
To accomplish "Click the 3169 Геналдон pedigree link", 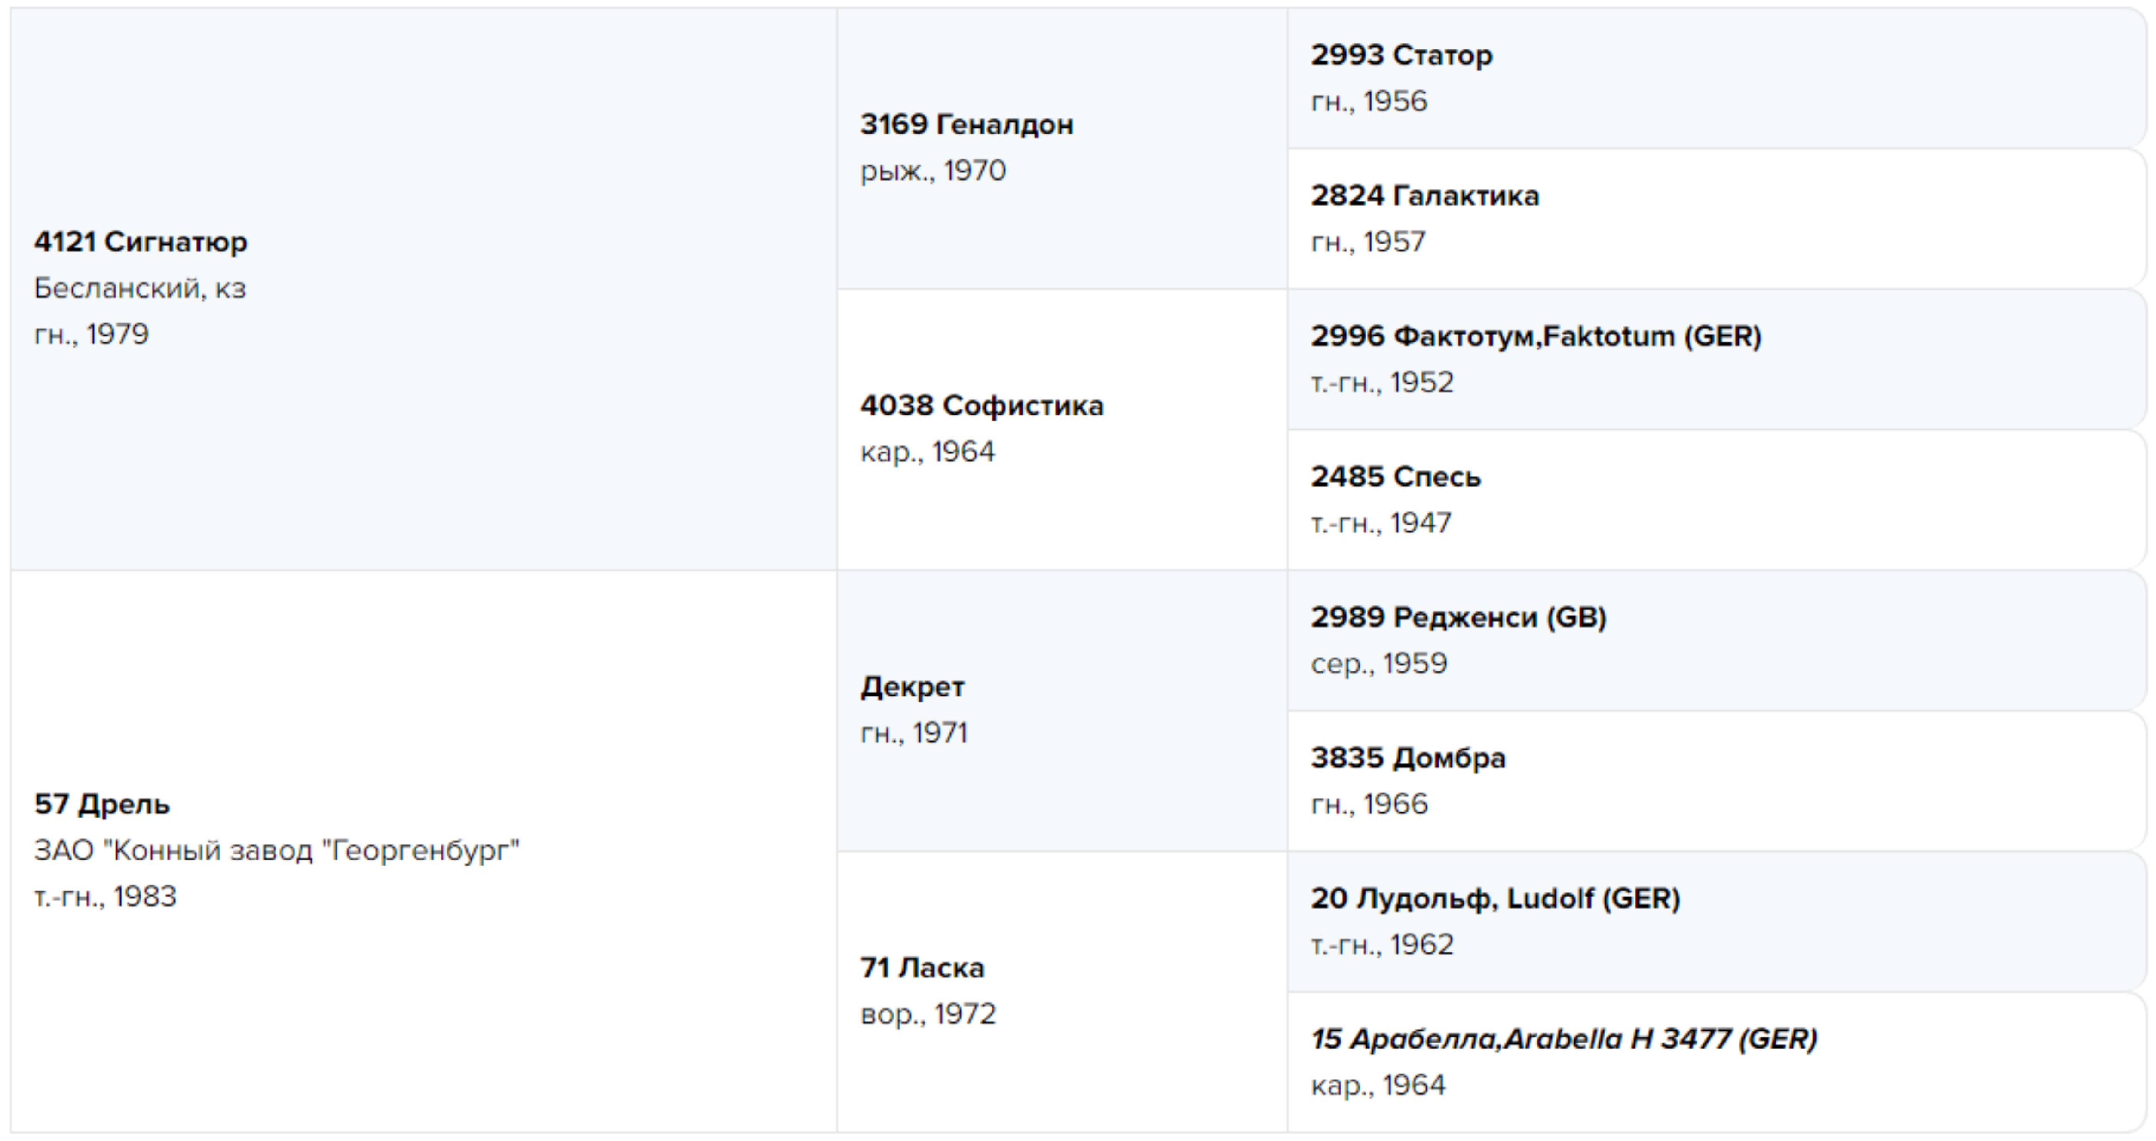I will [x=967, y=125].
